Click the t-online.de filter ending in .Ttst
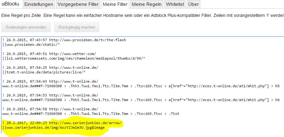This screenshot has height=137, width=284. (x=91, y=114)
